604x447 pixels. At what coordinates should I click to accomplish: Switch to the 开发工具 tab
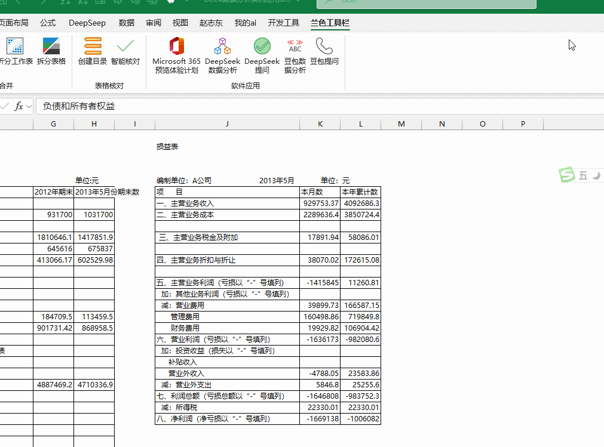pyautogui.click(x=283, y=23)
